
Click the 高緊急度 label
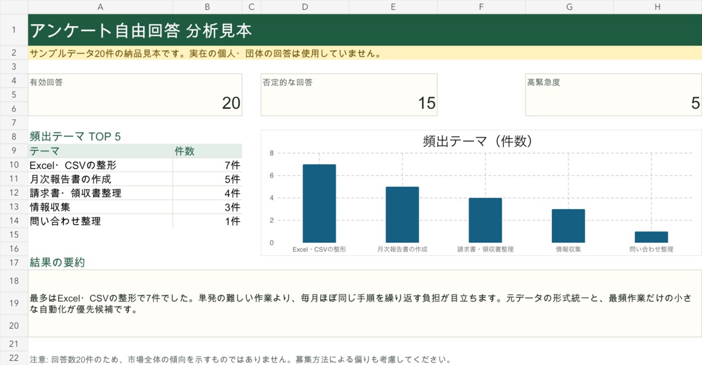pos(544,82)
